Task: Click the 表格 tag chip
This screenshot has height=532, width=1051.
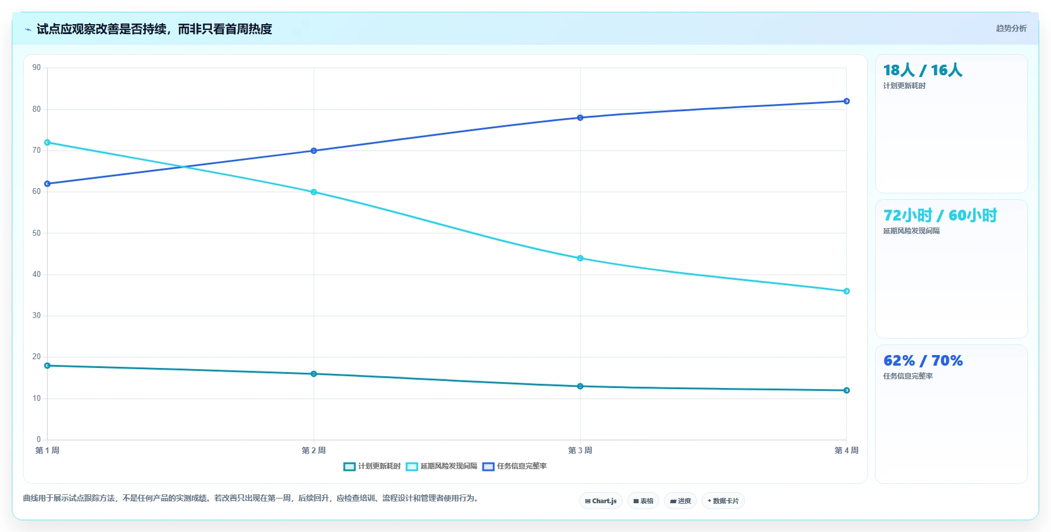Action: tap(643, 501)
